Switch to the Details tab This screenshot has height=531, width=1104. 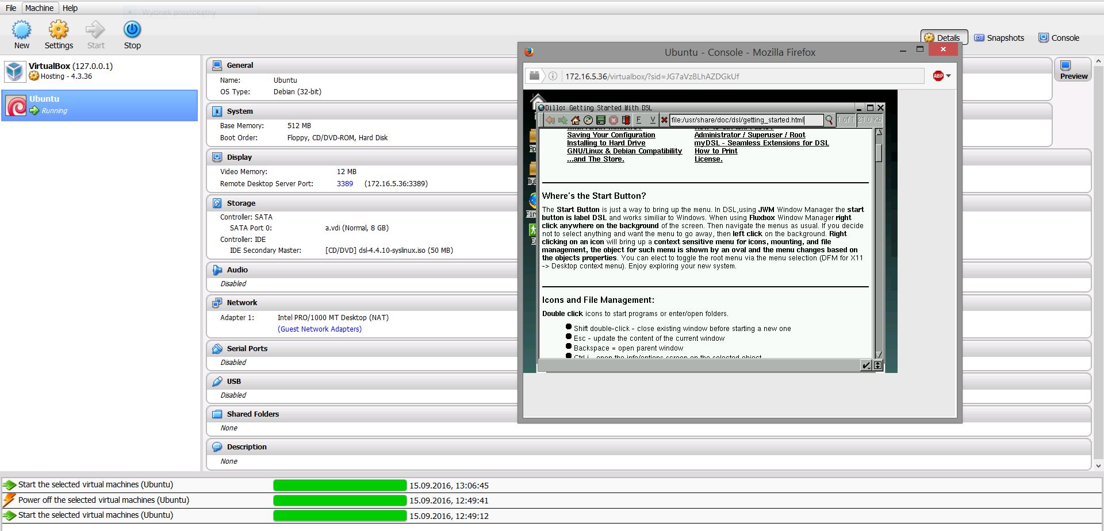click(x=944, y=37)
